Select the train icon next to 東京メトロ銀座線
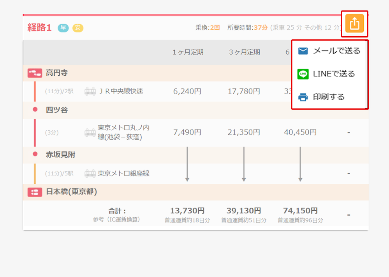The image size is (389, 277). [x=90, y=174]
